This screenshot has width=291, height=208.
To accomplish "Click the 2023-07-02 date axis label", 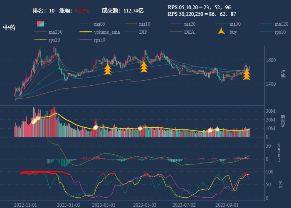I will click(x=184, y=205).
